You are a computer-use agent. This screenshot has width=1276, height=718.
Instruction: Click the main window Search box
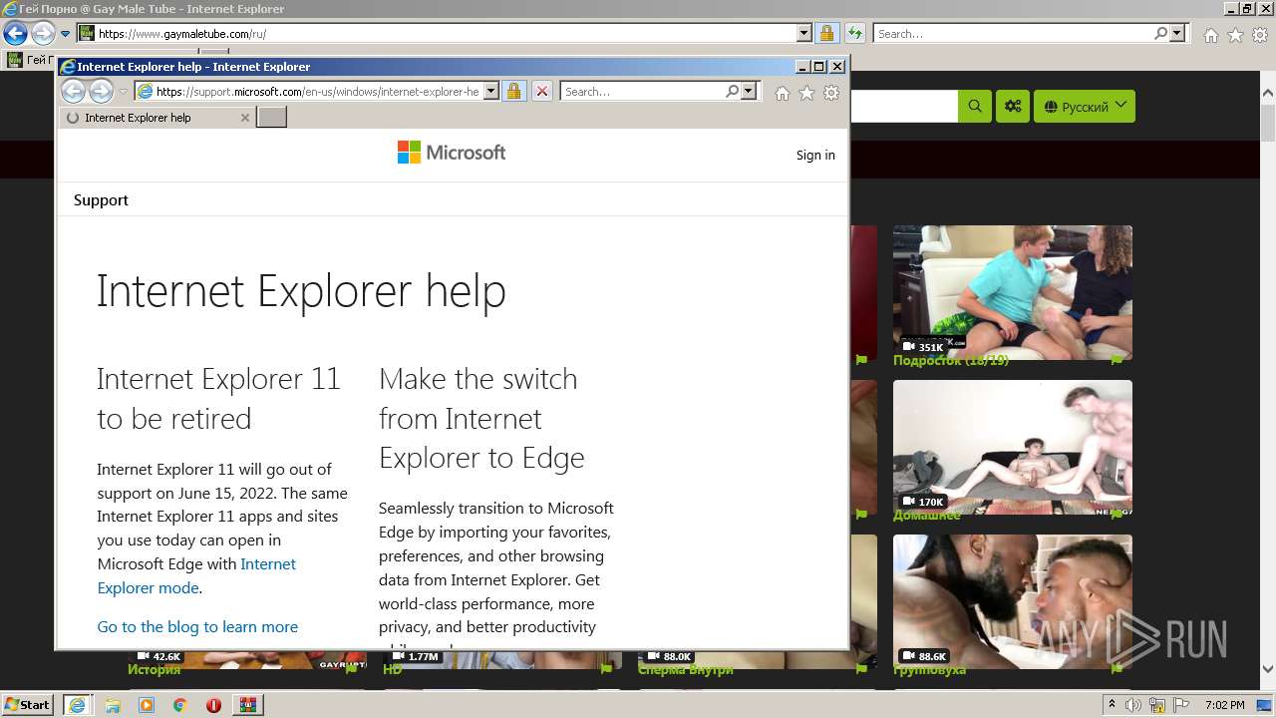pyautogui.click(x=1013, y=34)
